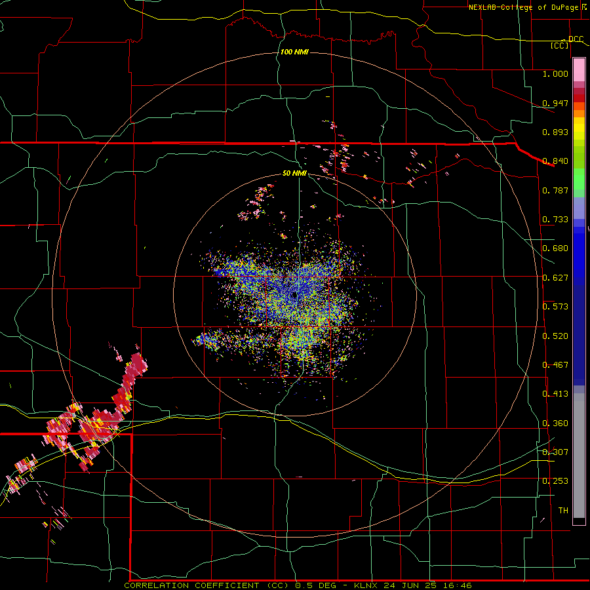Click the 0.733 legend value
Screen dimensions: 590x590
[x=555, y=220]
